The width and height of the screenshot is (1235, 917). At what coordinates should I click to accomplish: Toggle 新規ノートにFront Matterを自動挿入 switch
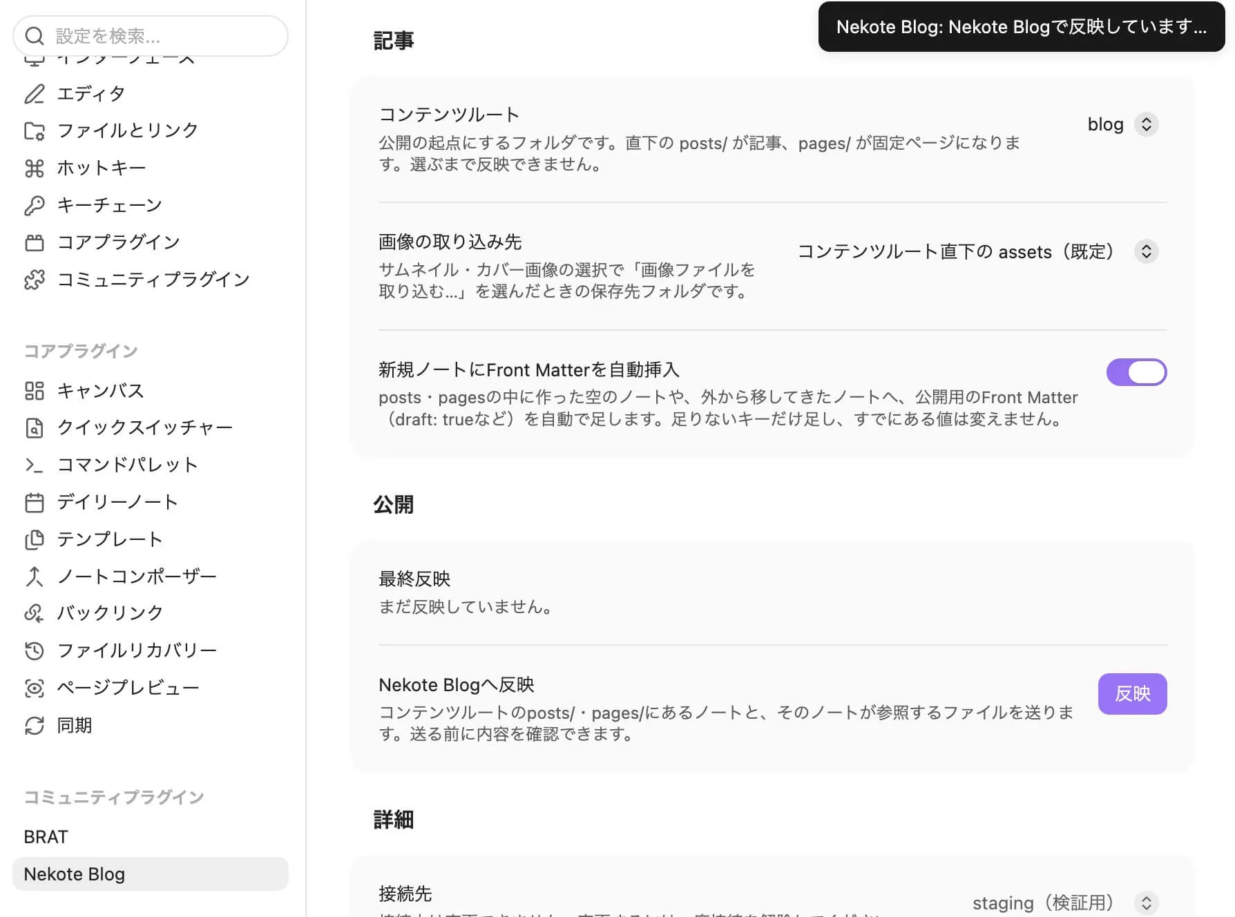coord(1136,372)
